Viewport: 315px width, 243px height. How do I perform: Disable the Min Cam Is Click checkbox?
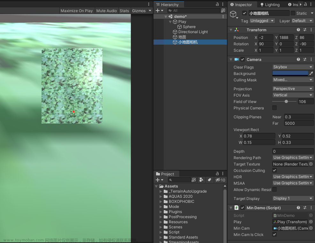tap(274, 234)
